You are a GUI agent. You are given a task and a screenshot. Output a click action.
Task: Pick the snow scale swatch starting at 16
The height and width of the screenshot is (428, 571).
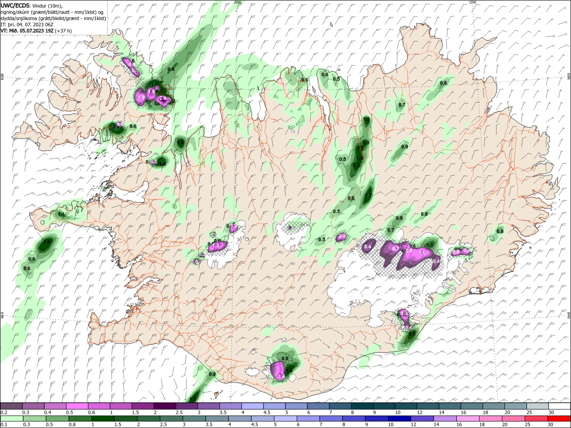[x=472, y=406]
